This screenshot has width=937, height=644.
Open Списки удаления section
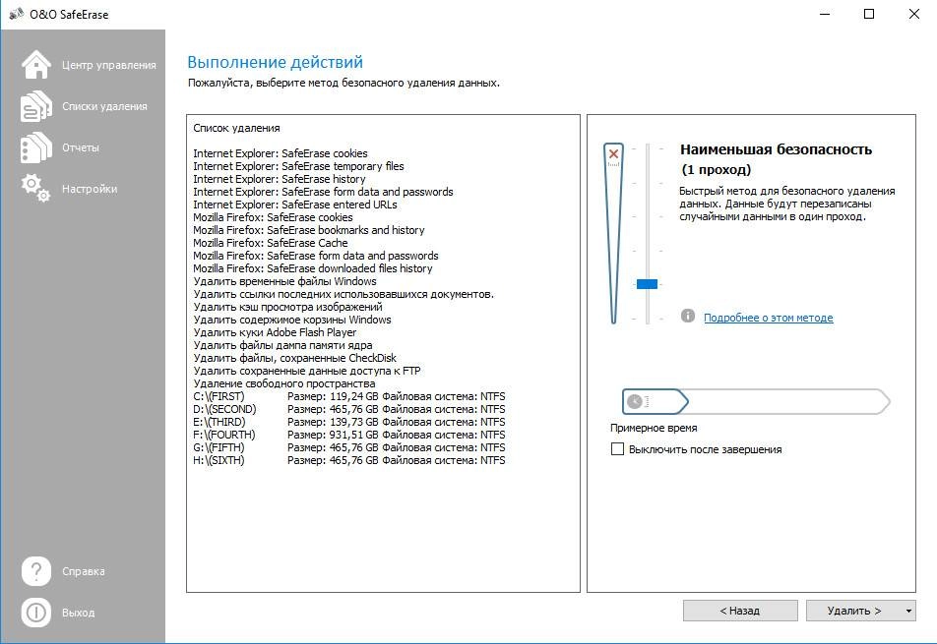pyautogui.click(x=104, y=106)
